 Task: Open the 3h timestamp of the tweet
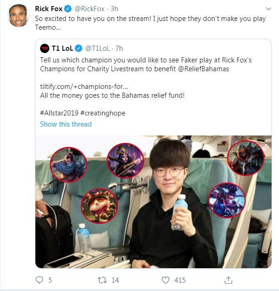114,9
